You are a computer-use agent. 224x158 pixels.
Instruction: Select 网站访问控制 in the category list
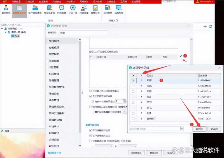57,107
